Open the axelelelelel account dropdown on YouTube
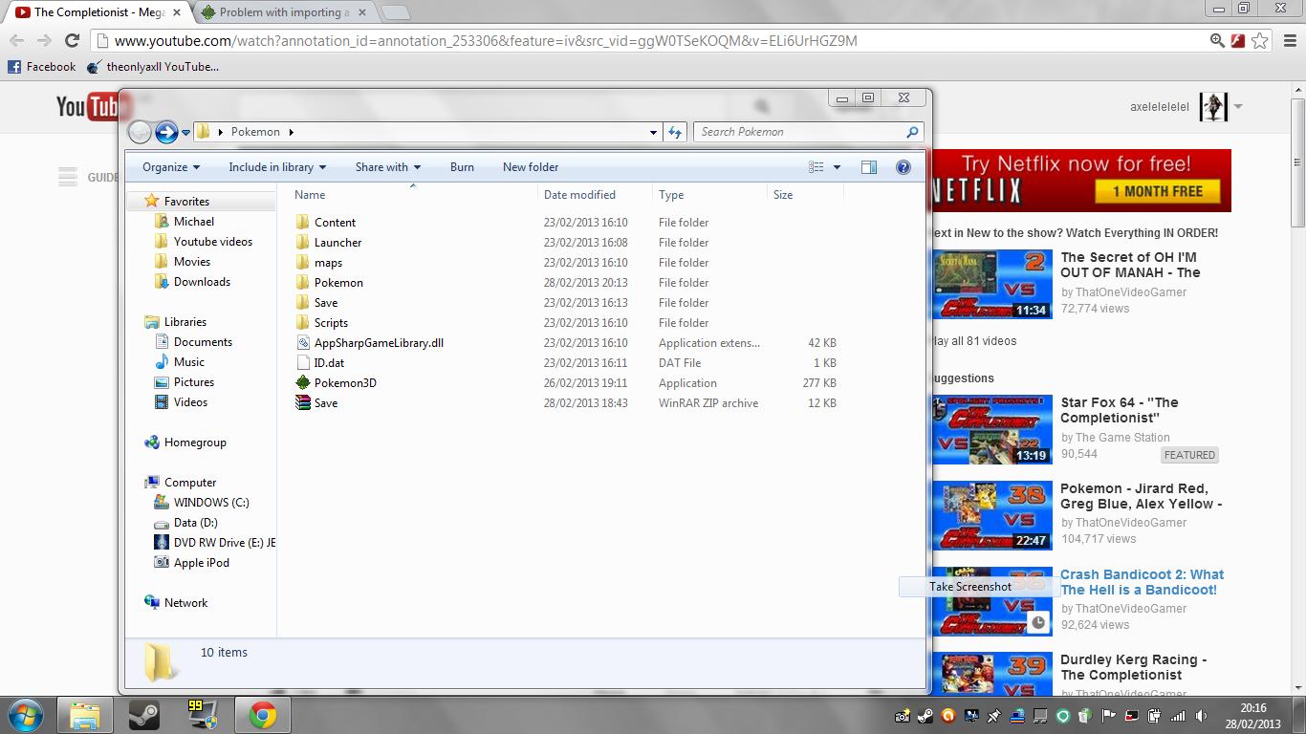This screenshot has width=1306, height=734. pyautogui.click(x=1238, y=107)
